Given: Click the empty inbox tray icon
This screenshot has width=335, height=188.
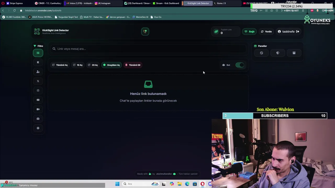Looking at the screenshot, I should click(x=148, y=84).
